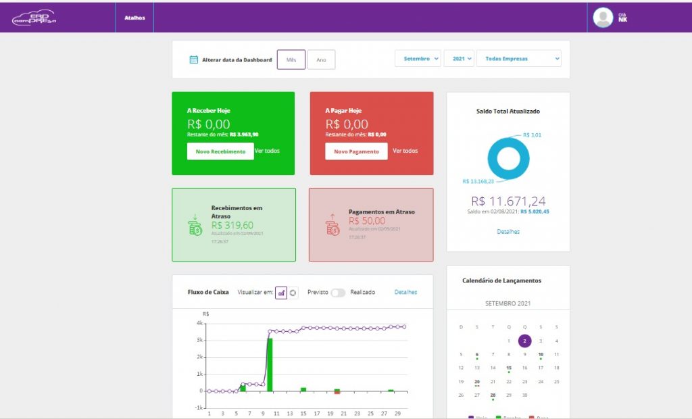Switch cash flow to donut chart view
The height and width of the screenshot is (419, 692).
[x=293, y=293]
